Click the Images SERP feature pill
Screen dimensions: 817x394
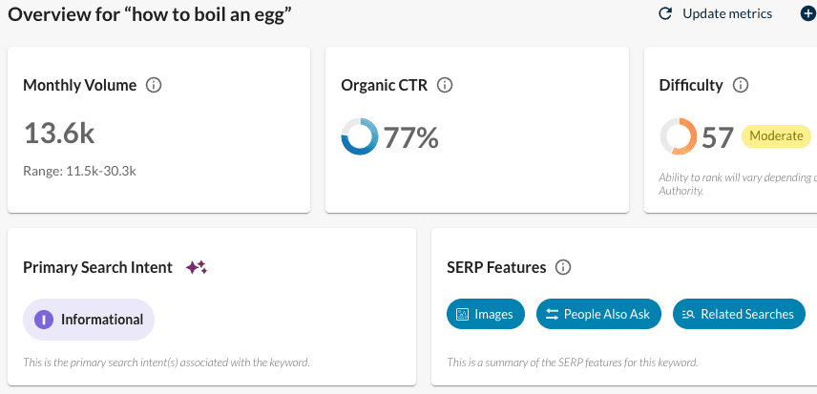click(485, 314)
